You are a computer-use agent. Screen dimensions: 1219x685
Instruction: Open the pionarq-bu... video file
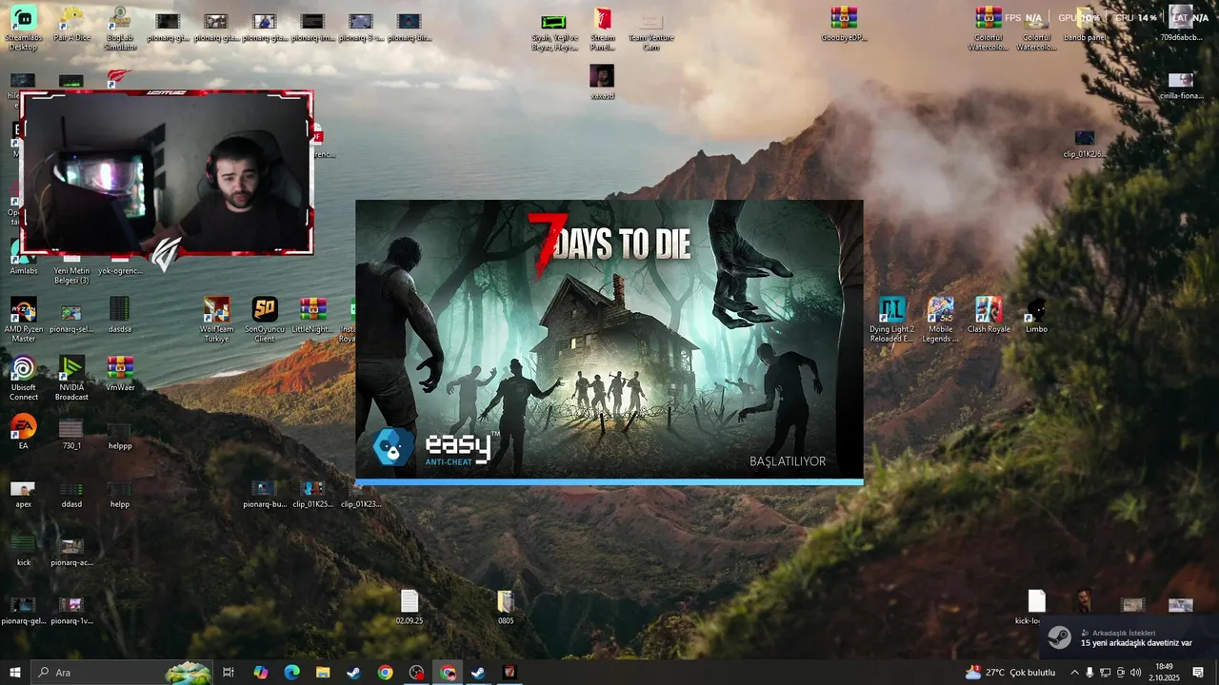tap(264, 494)
